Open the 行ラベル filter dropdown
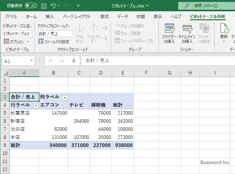The height and width of the screenshot is (174, 235). click(36, 105)
